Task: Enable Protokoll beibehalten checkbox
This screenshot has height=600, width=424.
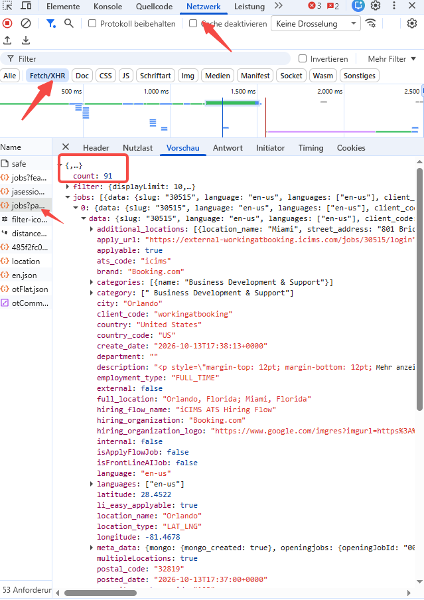Action: pos(92,24)
